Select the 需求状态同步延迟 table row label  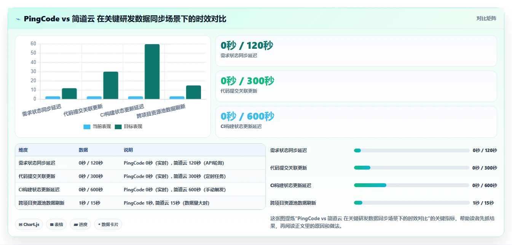point(37,163)
